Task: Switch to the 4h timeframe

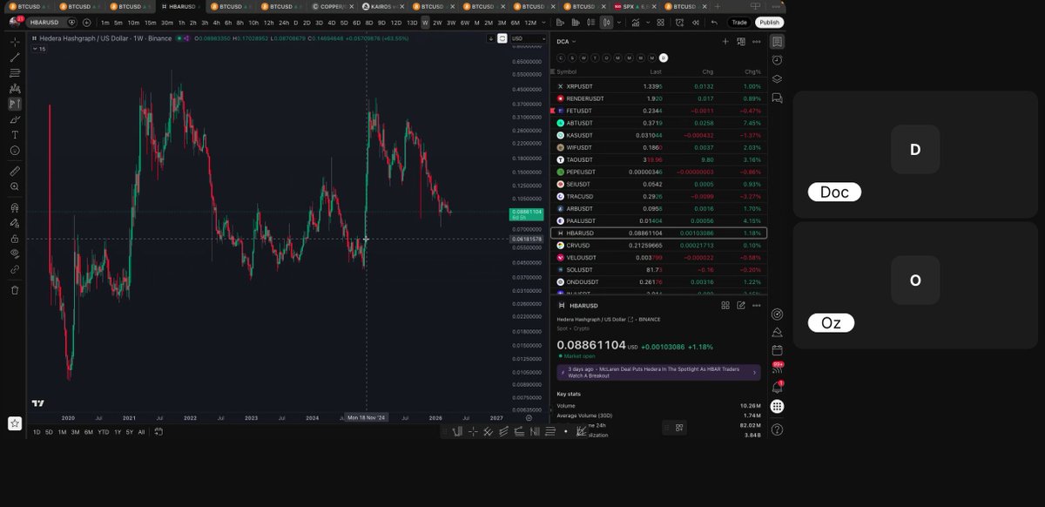Action: point(216,23)
